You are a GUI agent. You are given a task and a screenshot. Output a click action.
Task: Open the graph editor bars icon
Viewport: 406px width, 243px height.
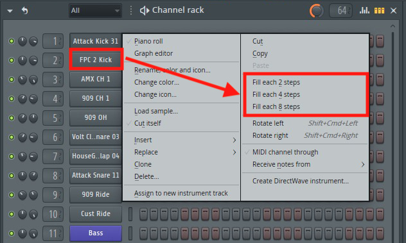coord(364,10)
